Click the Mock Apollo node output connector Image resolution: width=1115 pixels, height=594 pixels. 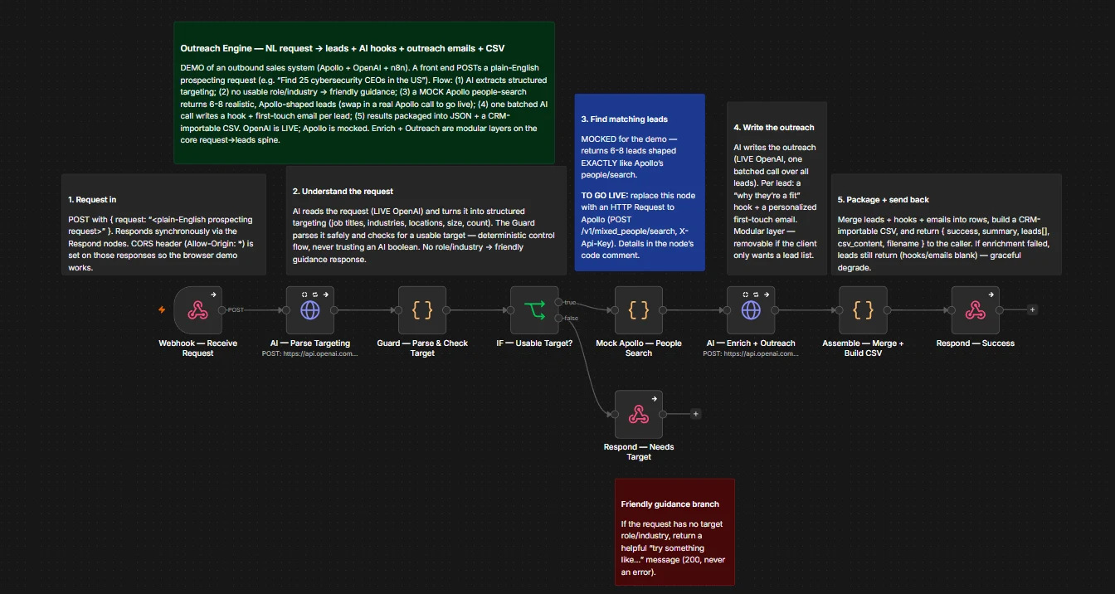tap(664, 310)
